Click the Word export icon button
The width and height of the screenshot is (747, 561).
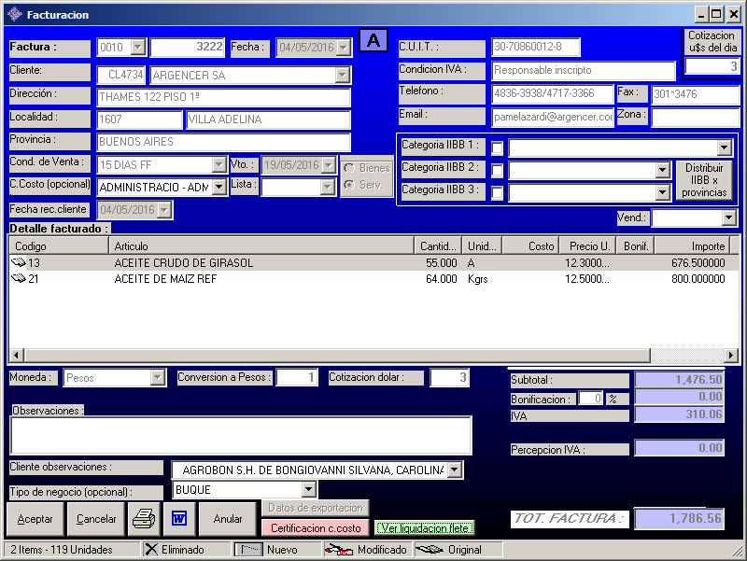pyautogui.click(x=179, y=518)
